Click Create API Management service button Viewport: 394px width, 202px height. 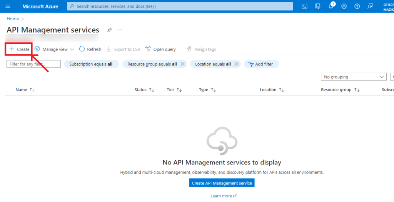coord(222,183)
